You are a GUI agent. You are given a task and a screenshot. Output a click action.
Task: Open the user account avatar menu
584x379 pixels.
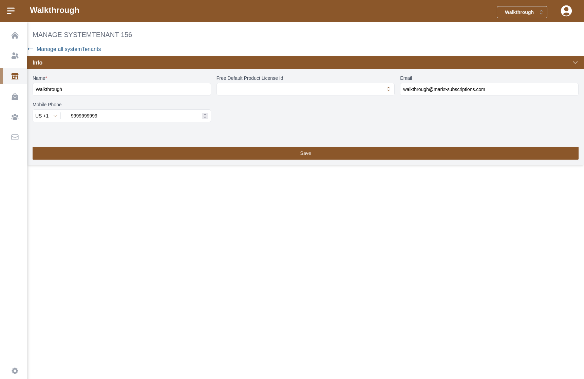(x=566, y=11)
